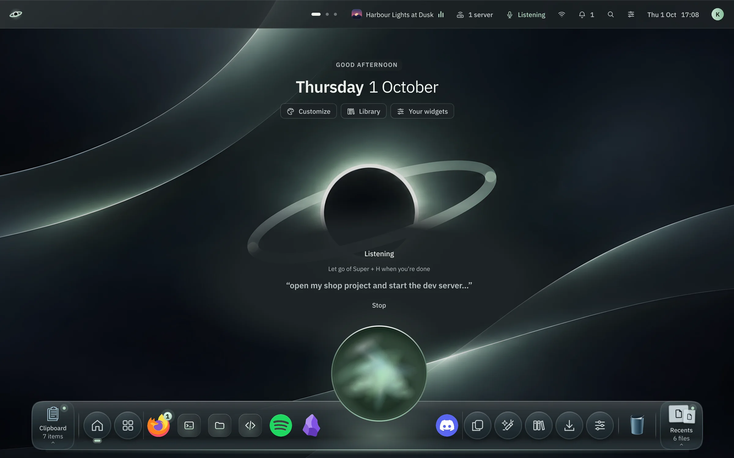Click the equalizer bars by track title
This screenshot has height=458, width=734.
coord(441,14)
